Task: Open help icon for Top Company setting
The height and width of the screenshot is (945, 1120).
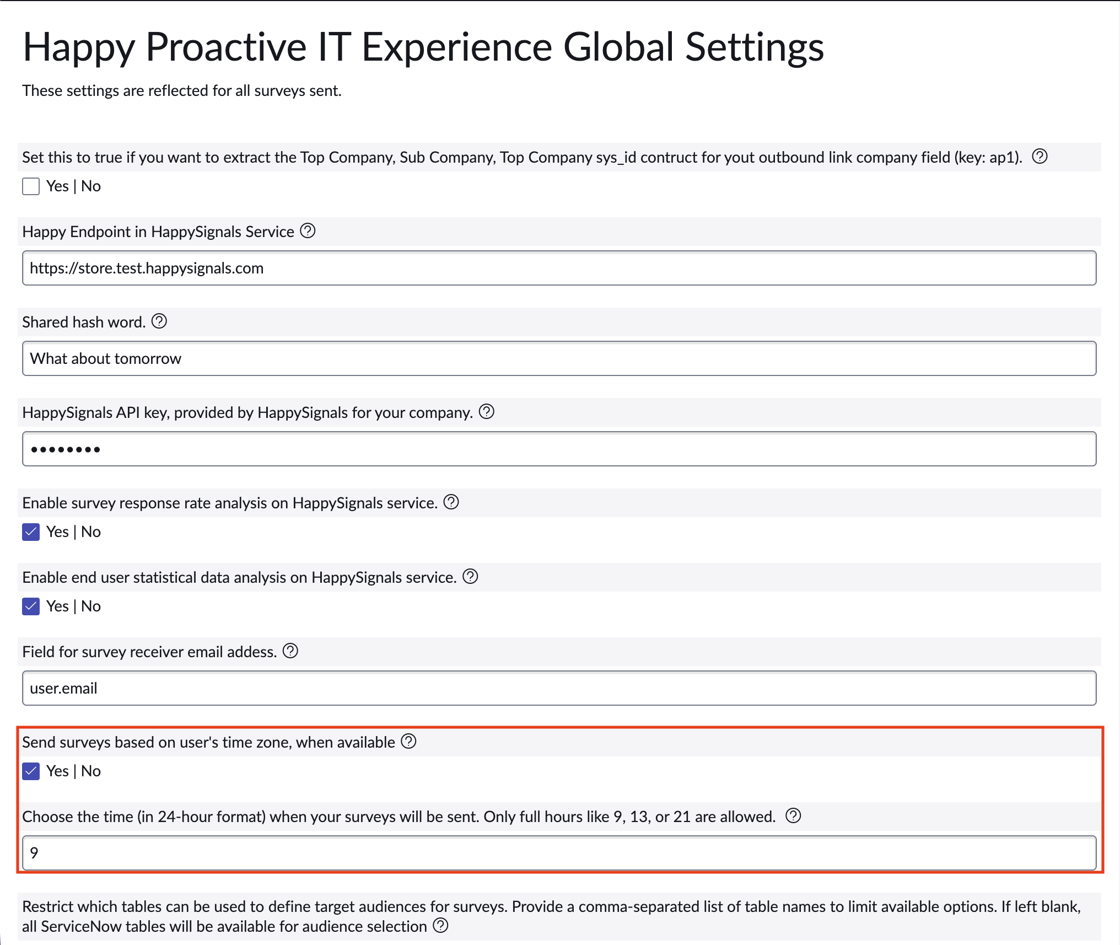Action: coord(1040,157)
